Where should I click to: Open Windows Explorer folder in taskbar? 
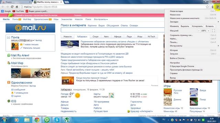(27, 120)
